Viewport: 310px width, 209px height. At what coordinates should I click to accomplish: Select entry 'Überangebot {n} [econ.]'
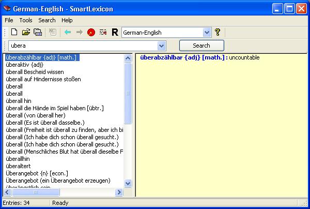(x=37, y=173)
